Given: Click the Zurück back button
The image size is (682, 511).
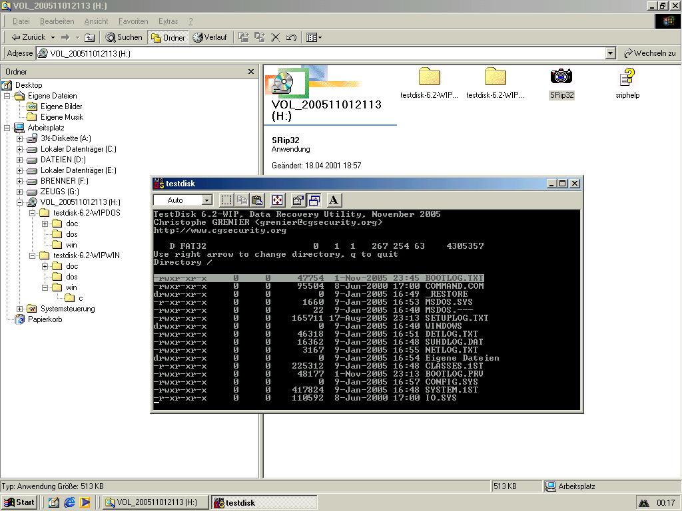Looking at the screenshot, I should 28,37.
